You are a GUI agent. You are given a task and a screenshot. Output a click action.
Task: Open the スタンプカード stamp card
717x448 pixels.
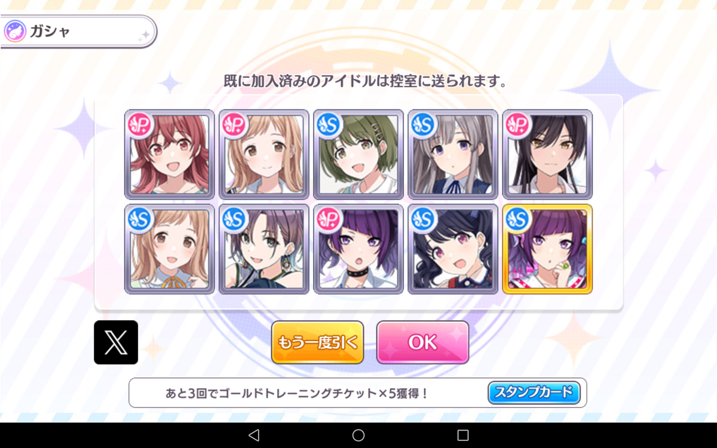coord(534,392)
